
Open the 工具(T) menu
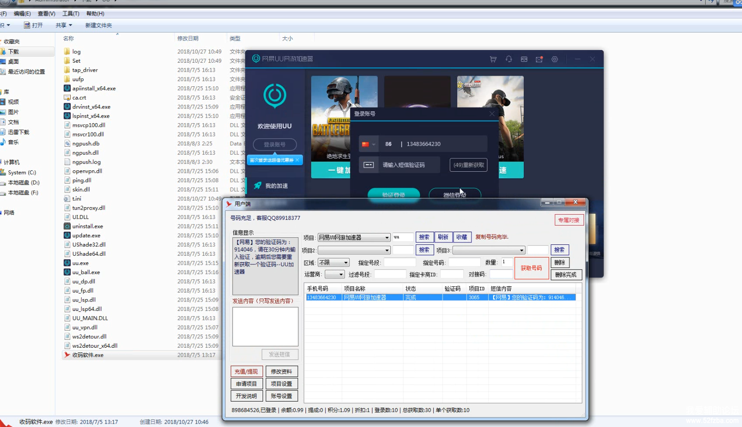tap(71, 14)
